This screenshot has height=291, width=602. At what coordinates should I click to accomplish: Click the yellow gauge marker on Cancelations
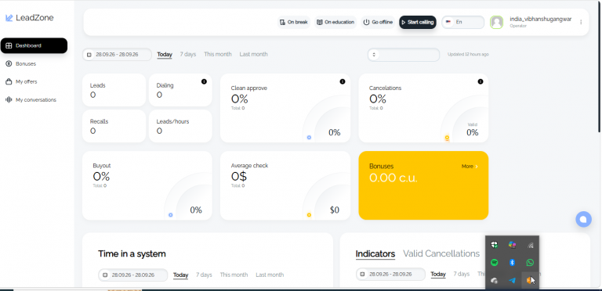447,138
